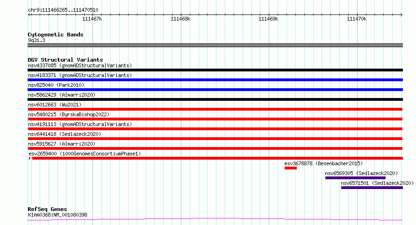416x225 pixels.
Task: Click the red bar under esv2659400
Action: coord(216,158)
